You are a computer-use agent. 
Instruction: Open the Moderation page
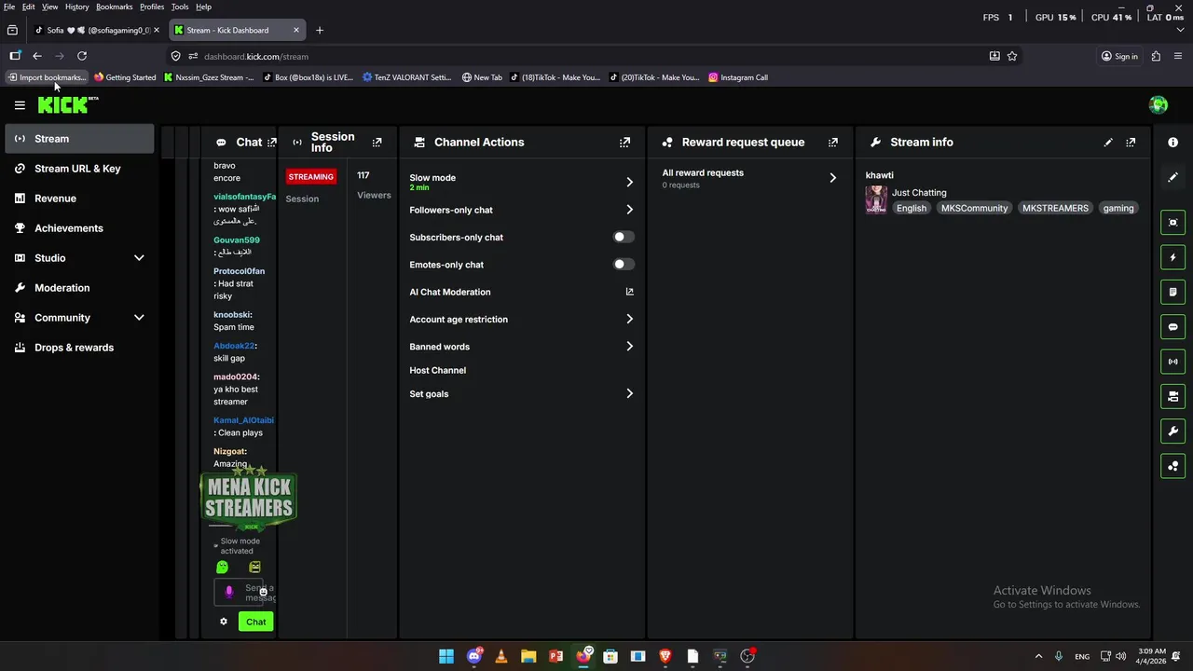(79, 288)
